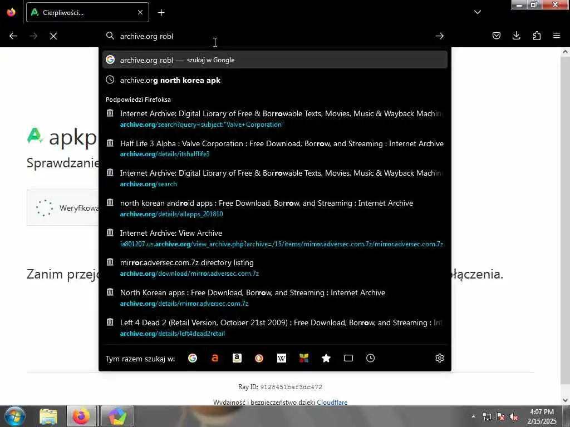Select history suggestion 'archive.org north korea apk'
Image resolution: width=570 pixels, height=427 pixels.
point(275,80)
